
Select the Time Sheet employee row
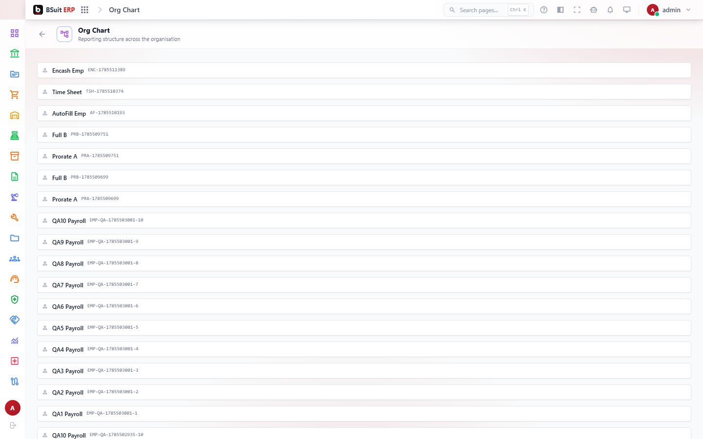point(364,92)
